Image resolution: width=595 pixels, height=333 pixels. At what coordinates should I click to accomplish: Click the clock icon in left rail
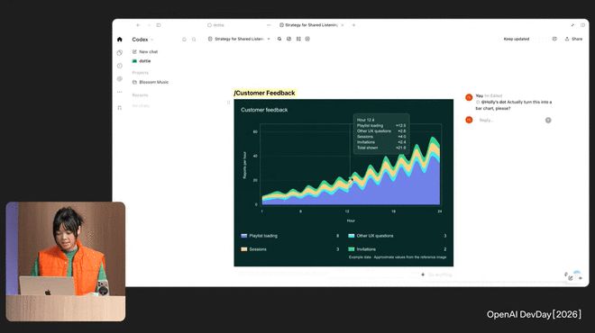pos(120,66)
